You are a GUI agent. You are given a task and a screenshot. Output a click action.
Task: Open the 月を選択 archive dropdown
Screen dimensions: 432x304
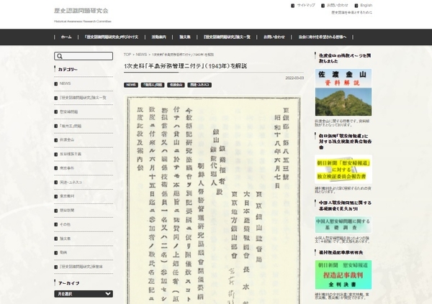[84, 294]
